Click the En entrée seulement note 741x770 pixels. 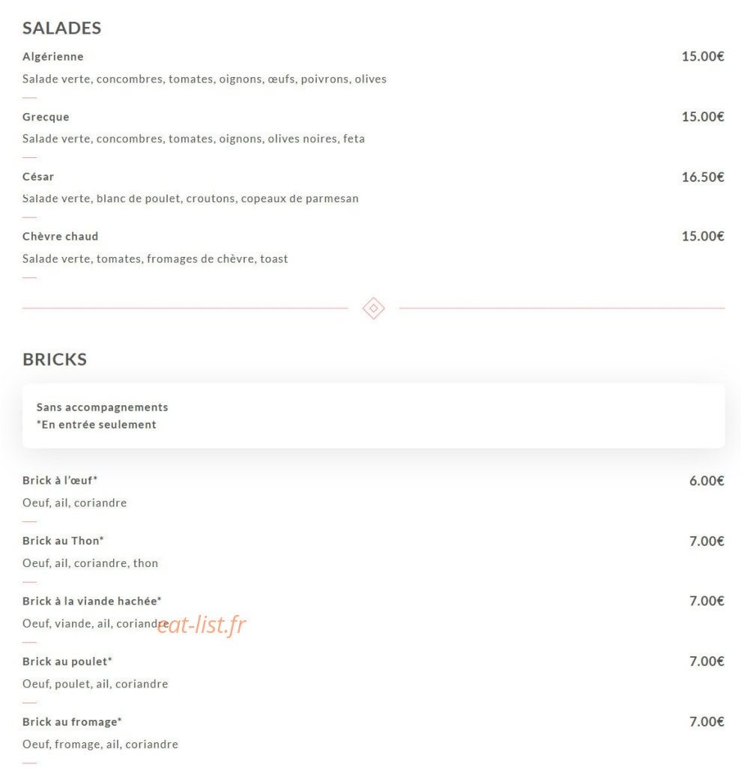pos(96,425)
